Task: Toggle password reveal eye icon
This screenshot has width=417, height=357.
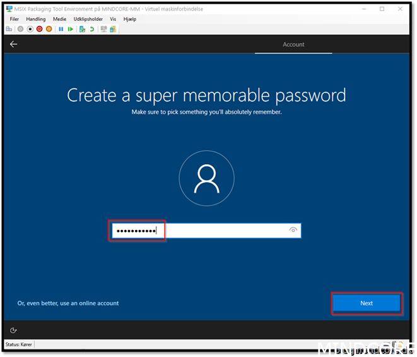Action: 293,231
